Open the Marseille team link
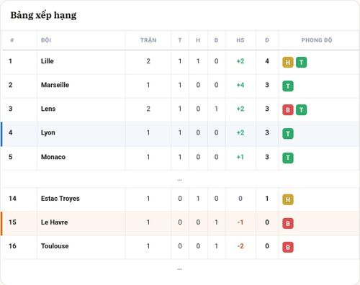 tap(55, 85)
